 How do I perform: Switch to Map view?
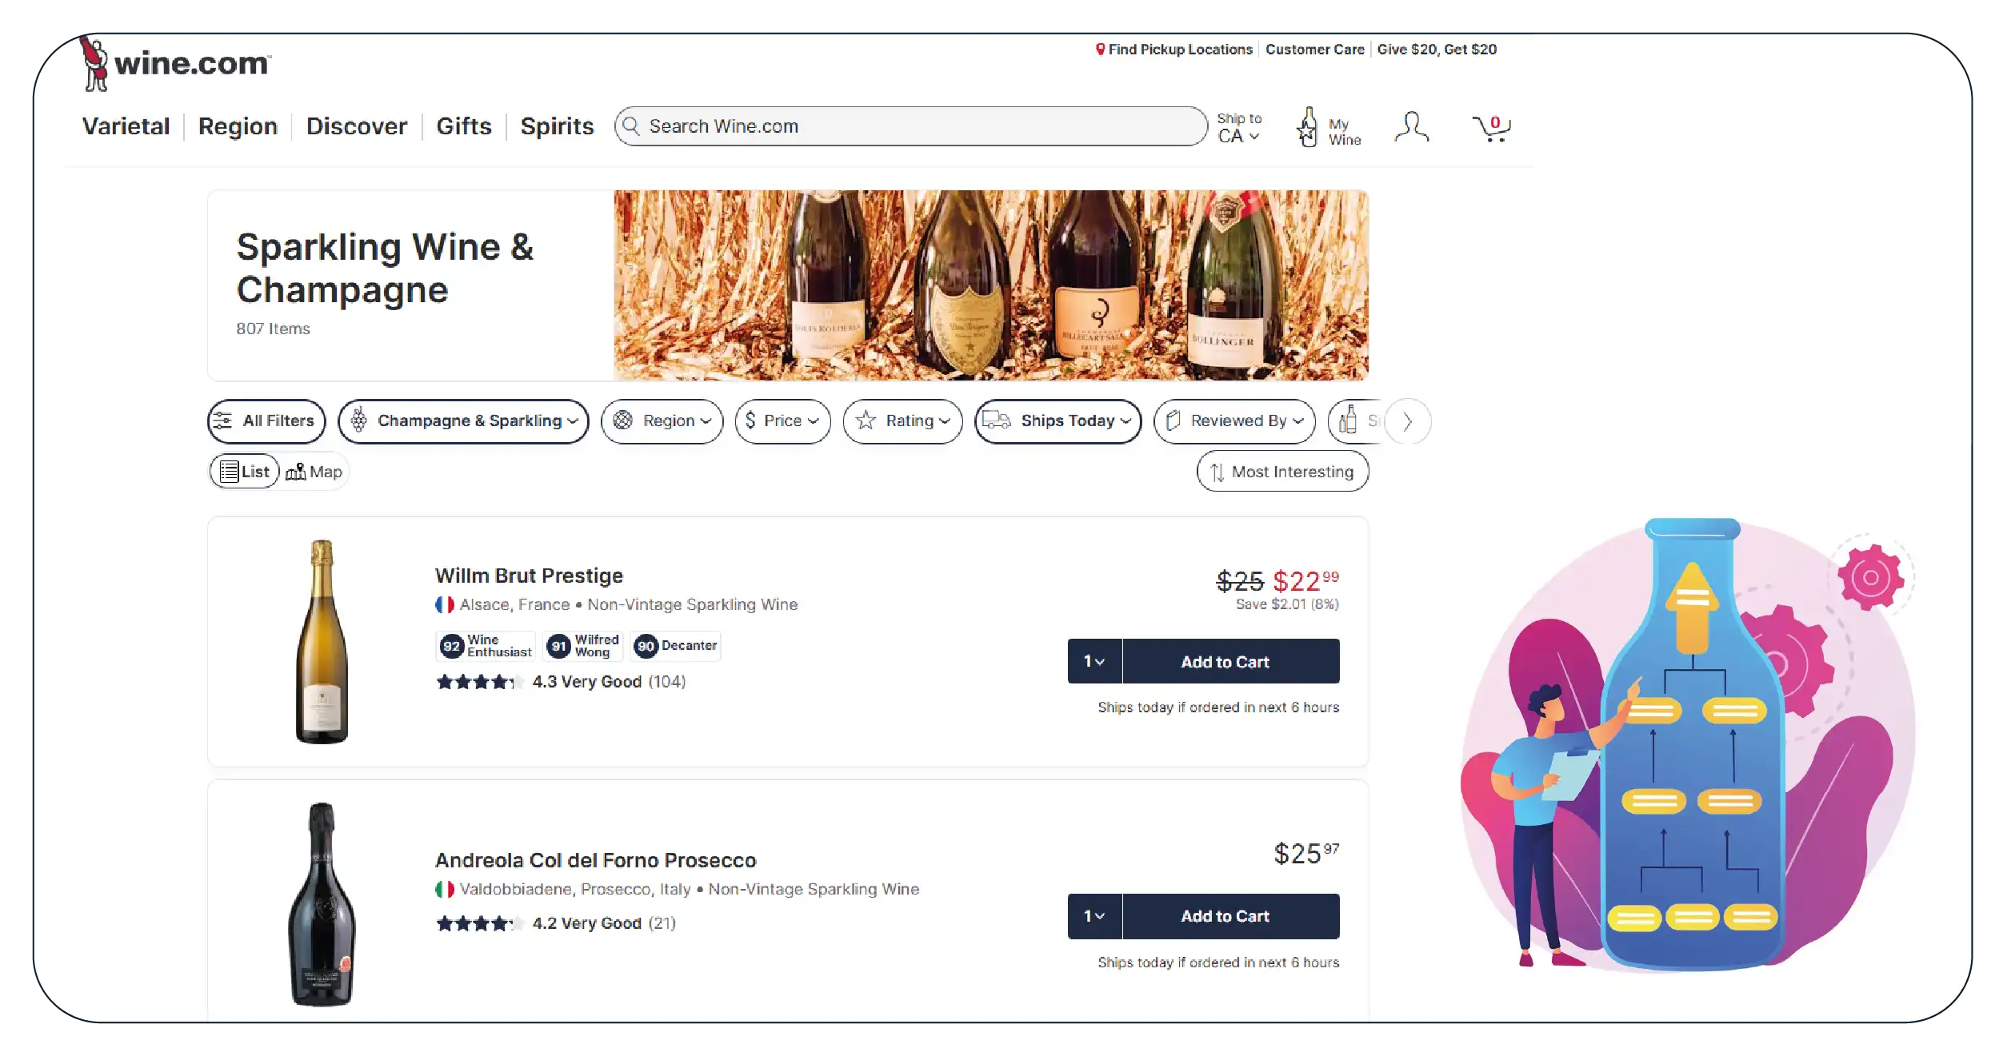click(x=314, y=472)
